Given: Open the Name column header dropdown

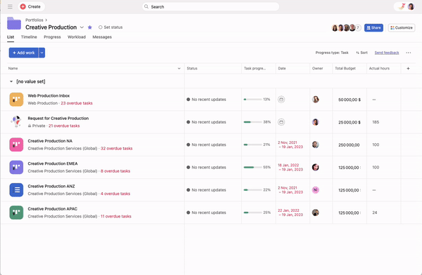Looking at the screenshot, I should tap(179, 69).
